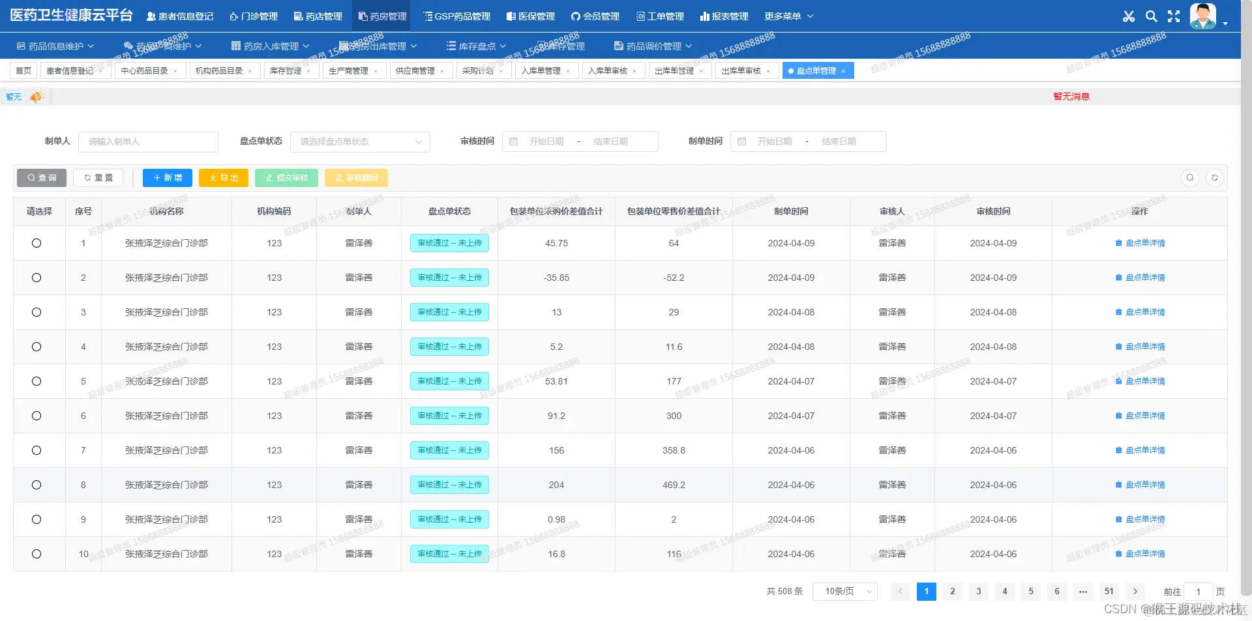Select the radio button for row 3

pos(37,312)
